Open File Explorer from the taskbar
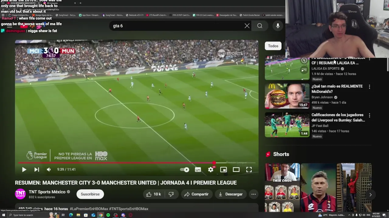Viewport: 389px width, 218px height. [78, 215]
